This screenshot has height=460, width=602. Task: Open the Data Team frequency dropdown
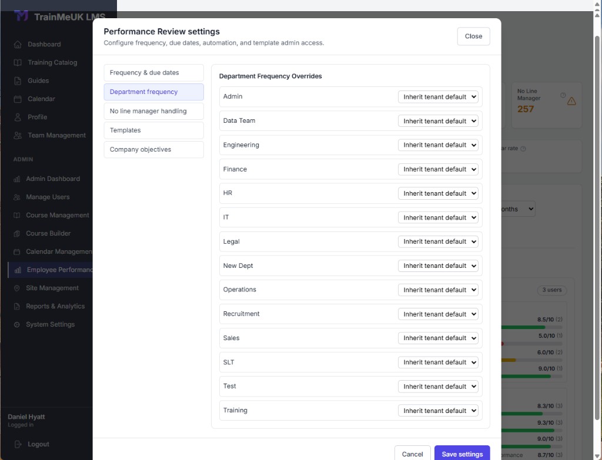(438, 121)
